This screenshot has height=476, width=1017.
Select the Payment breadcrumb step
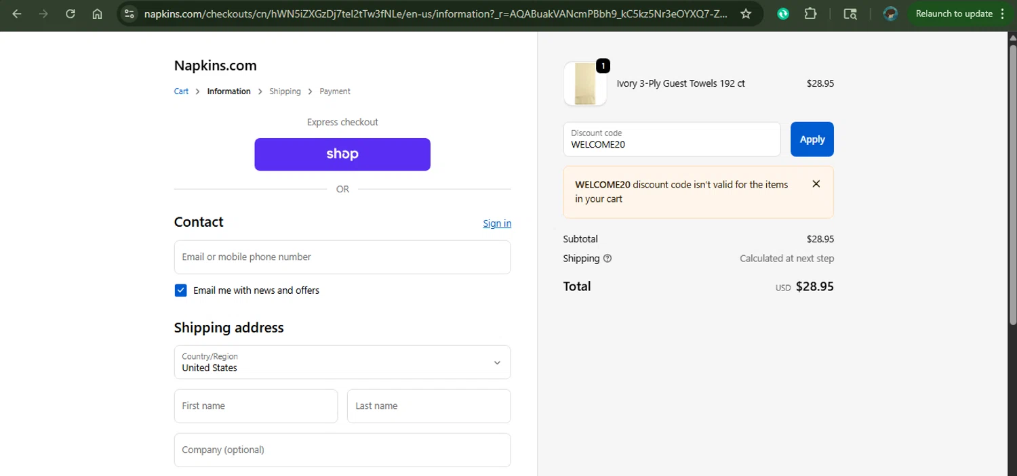click(335, 91)
